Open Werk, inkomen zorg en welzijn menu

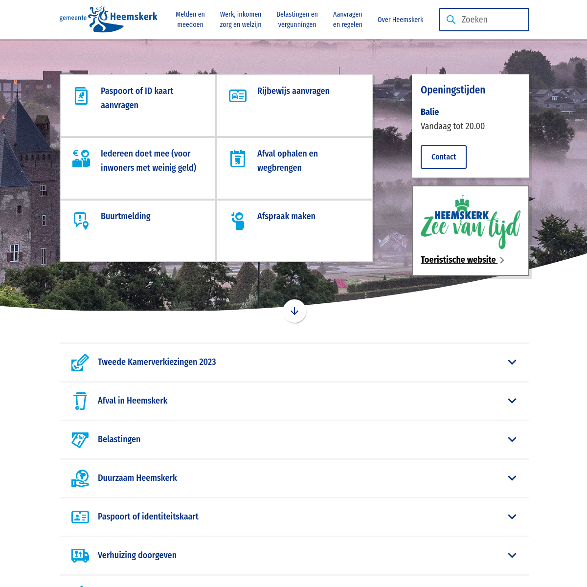(x=241, y=20)
